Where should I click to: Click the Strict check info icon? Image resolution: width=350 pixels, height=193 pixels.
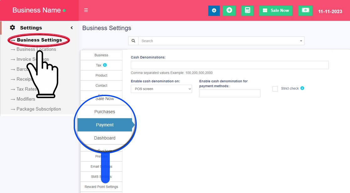click(x=302, y=88)
